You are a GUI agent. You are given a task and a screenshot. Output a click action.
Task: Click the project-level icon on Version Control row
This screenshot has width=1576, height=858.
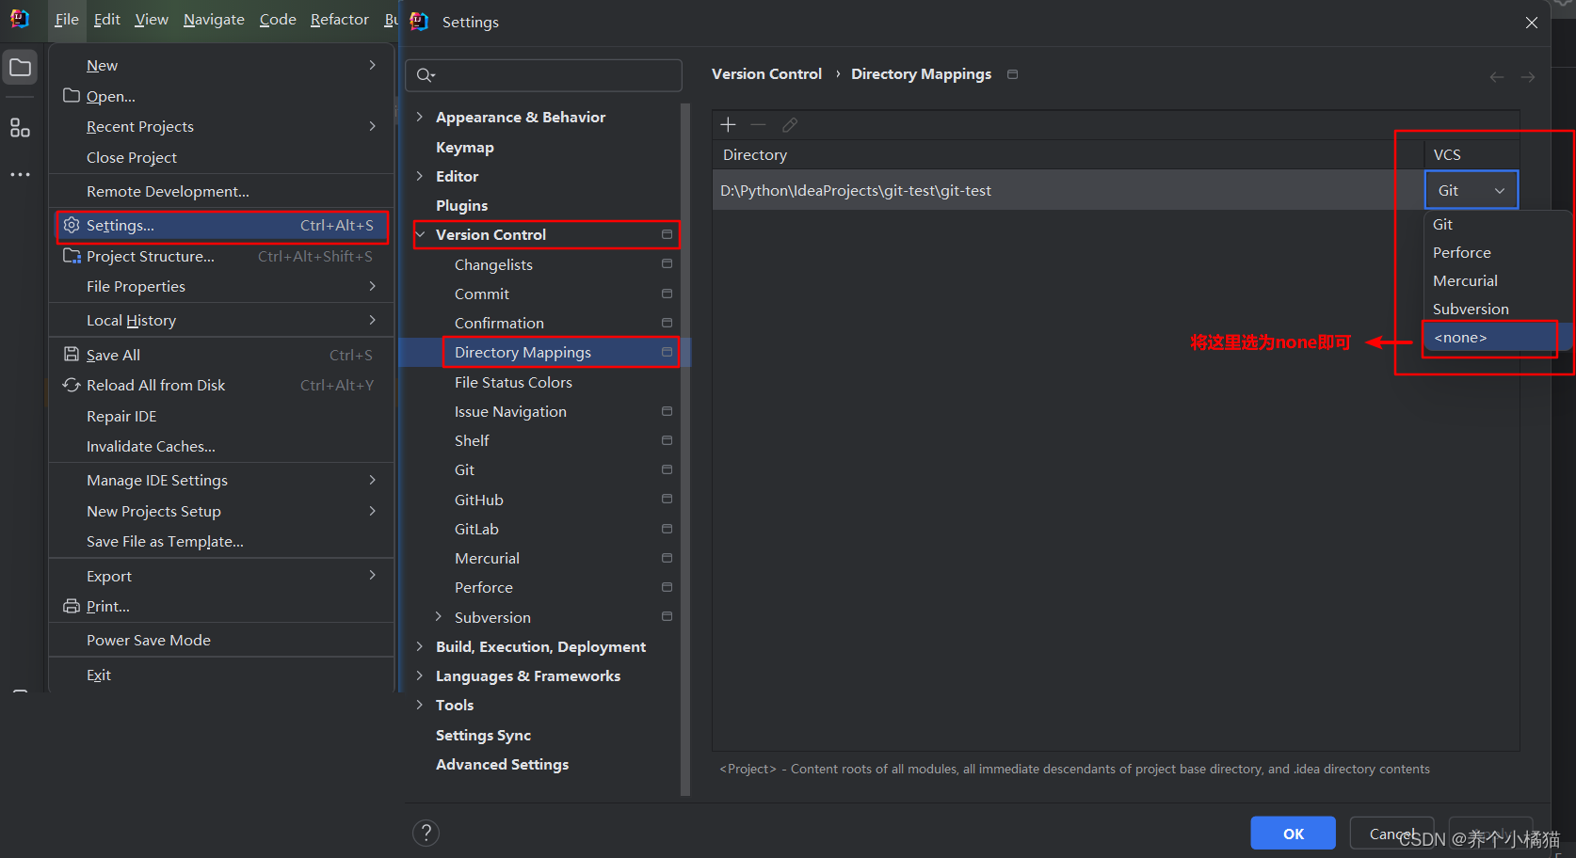(667, 234)
